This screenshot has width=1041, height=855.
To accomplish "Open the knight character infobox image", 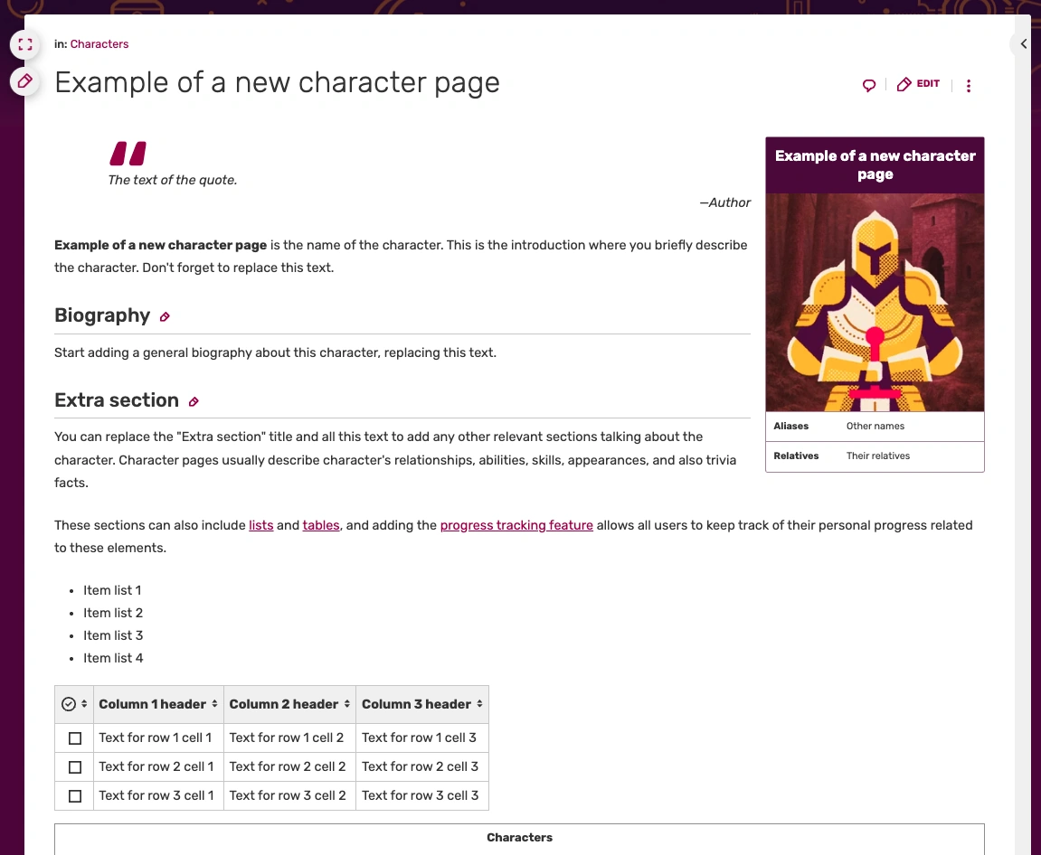I will (875, 303).
